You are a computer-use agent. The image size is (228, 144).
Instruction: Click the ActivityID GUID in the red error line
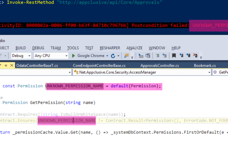click(x=76, y=25)
